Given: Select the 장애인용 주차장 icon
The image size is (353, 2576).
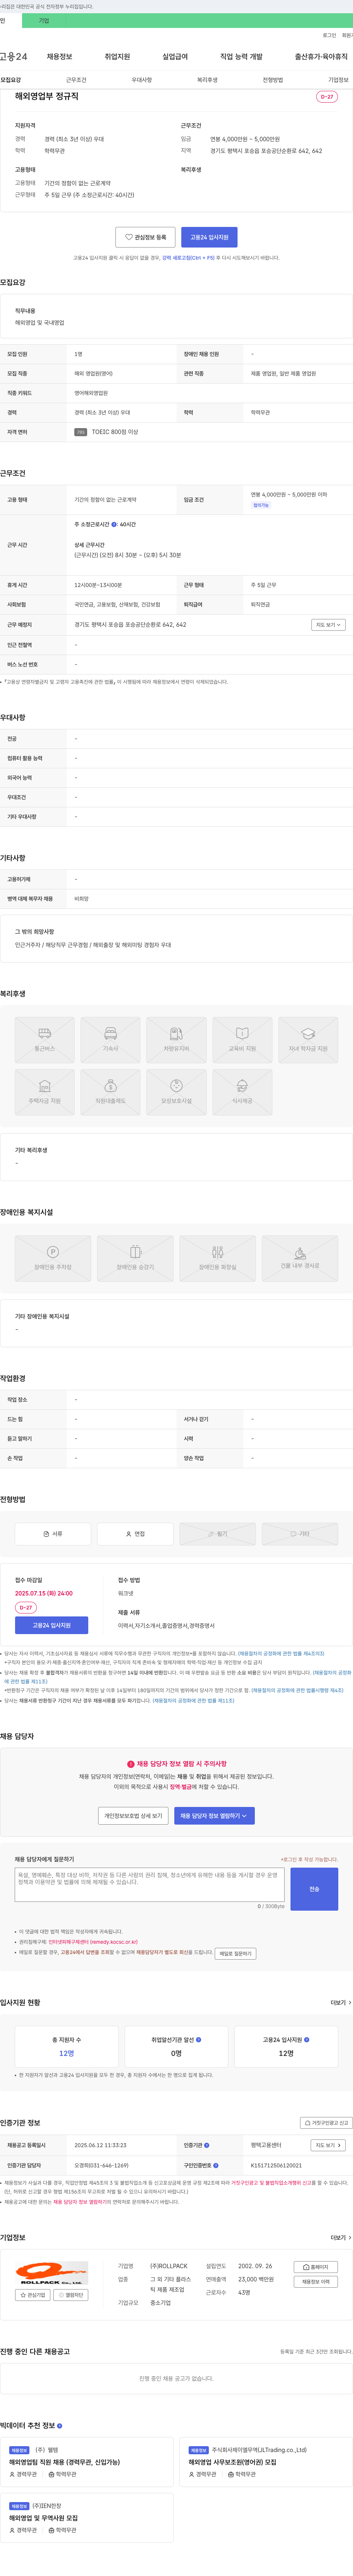Looking at the screenshot, I should 53,1258.
